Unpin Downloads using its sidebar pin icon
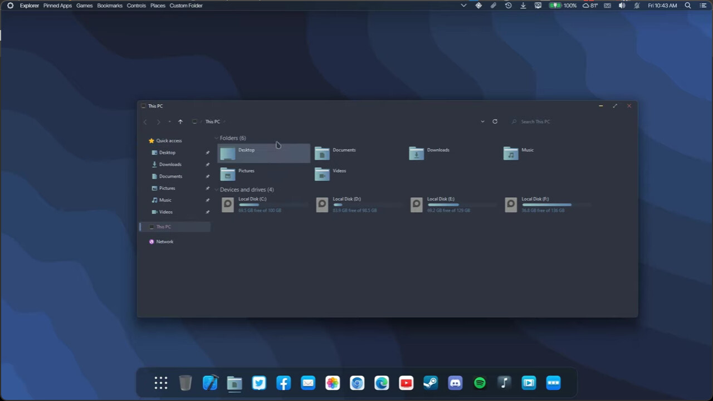Viewport: 713px width, 401px height. tap(208, 164)
